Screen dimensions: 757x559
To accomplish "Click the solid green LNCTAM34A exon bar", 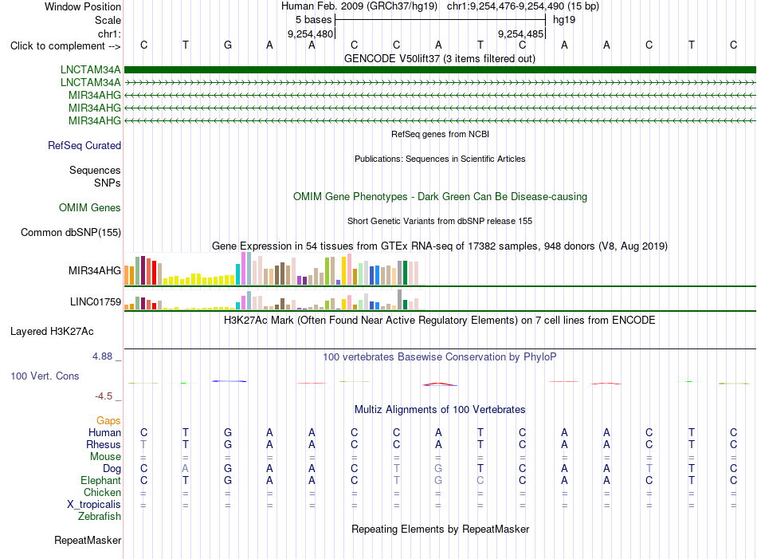I will (440, 70).
